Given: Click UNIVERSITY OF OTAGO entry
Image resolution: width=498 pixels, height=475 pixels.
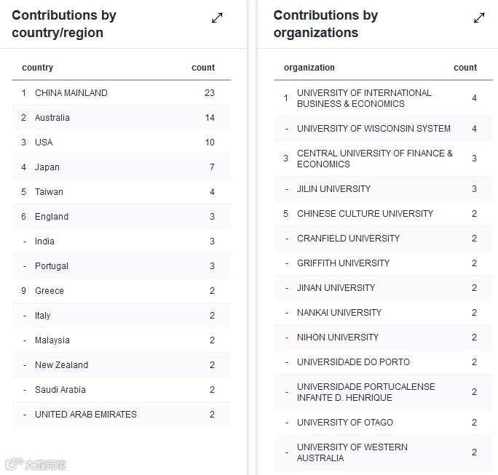Looking at the screenshot, I should point(345,423).
